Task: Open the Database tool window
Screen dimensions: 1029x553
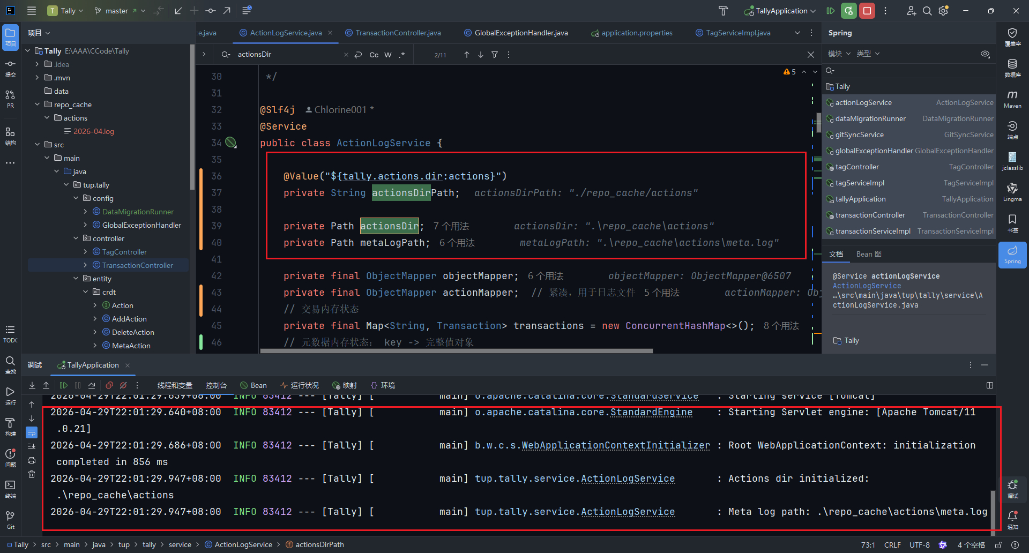Action: click(1012, 68)
